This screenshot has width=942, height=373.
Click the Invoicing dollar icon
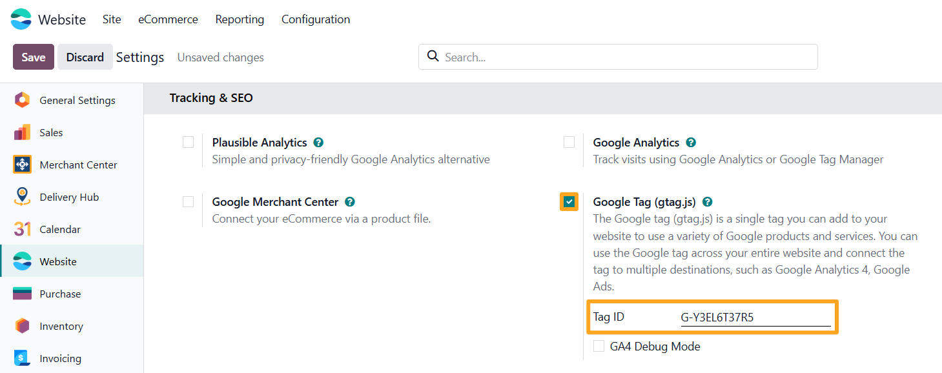click(22, 358)
